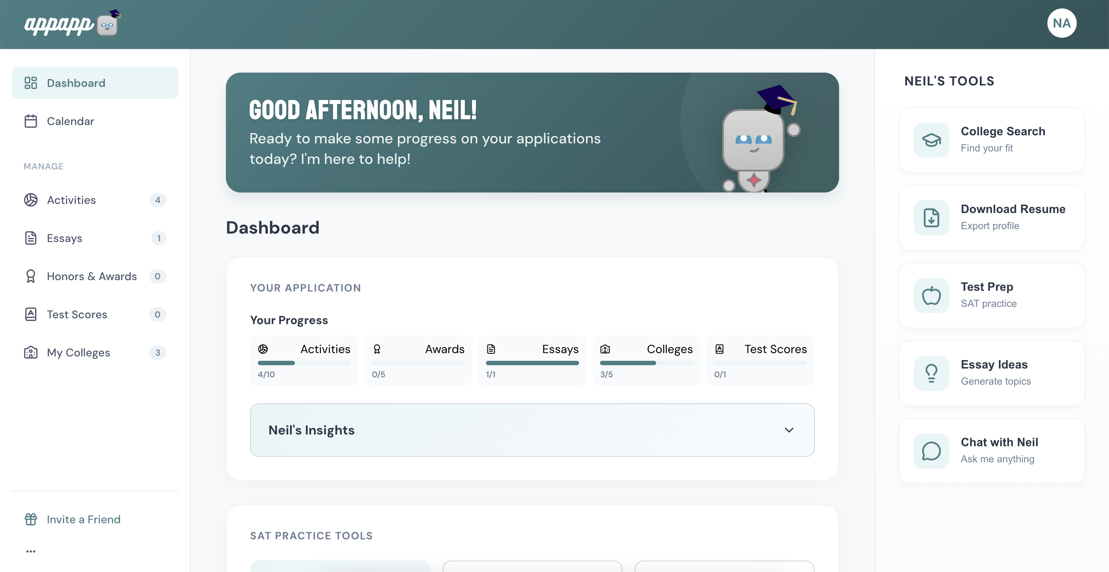Open the Activities progress card
The width and height of the screenshot is (1109, 572).
304,360
